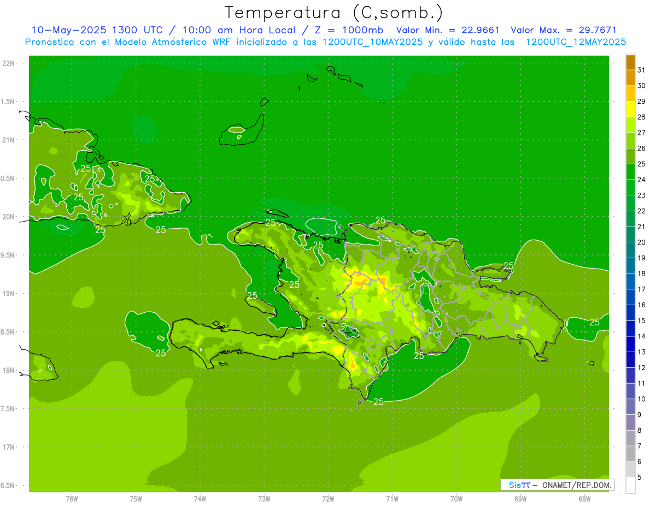Click the "70W" longitude axis label
The image size is (656, 506).
[456, 499]
